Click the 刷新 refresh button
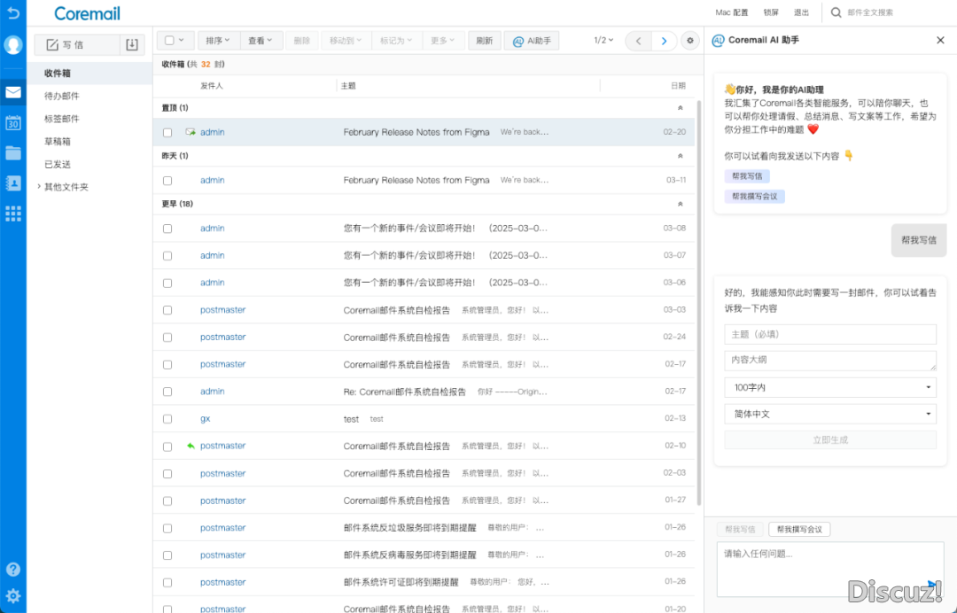Viewport: 957px width, 613px height. click(485, 41)
